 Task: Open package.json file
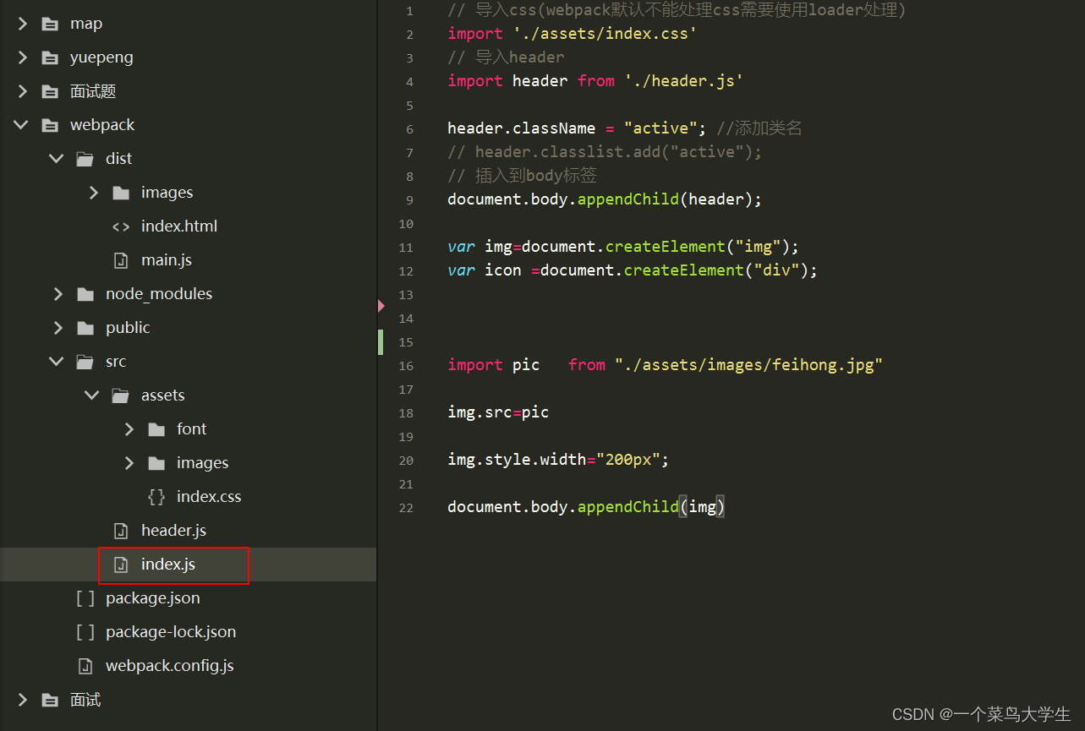(153, 598)
